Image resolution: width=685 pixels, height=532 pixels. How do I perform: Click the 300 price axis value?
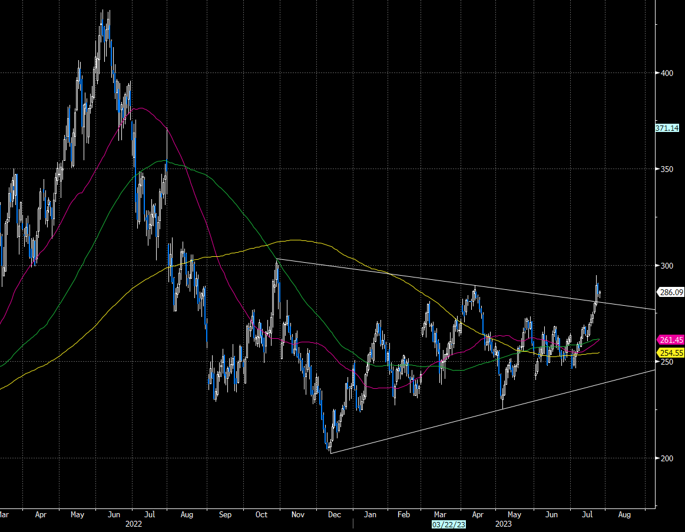point(667,265)
